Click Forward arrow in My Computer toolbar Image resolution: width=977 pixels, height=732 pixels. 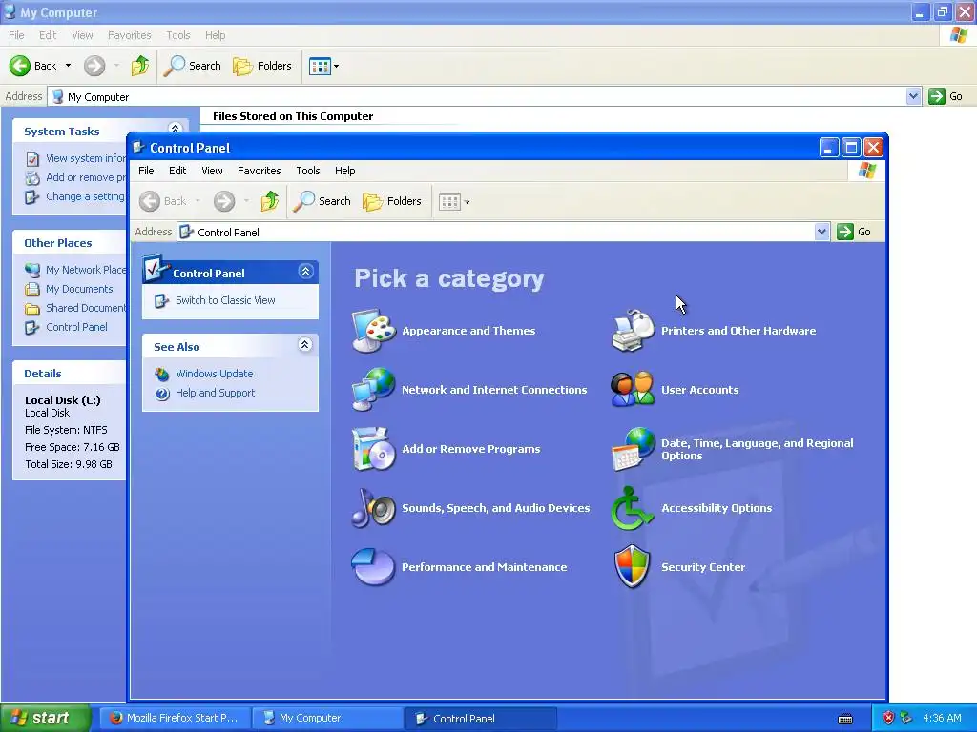94,66
